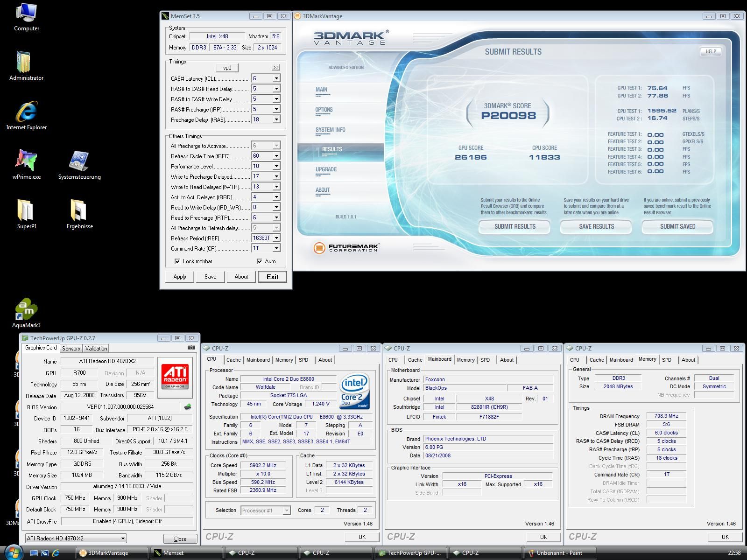Open Refresh Period (tREF) dropdown

pyautogui.click(x=276, y=238)
